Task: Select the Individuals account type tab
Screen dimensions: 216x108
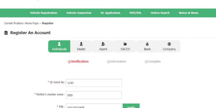Action: (59, 46)
